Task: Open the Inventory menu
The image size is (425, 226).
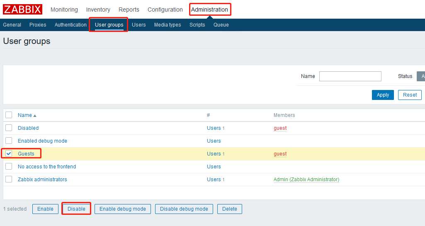Action: point(98,10)
